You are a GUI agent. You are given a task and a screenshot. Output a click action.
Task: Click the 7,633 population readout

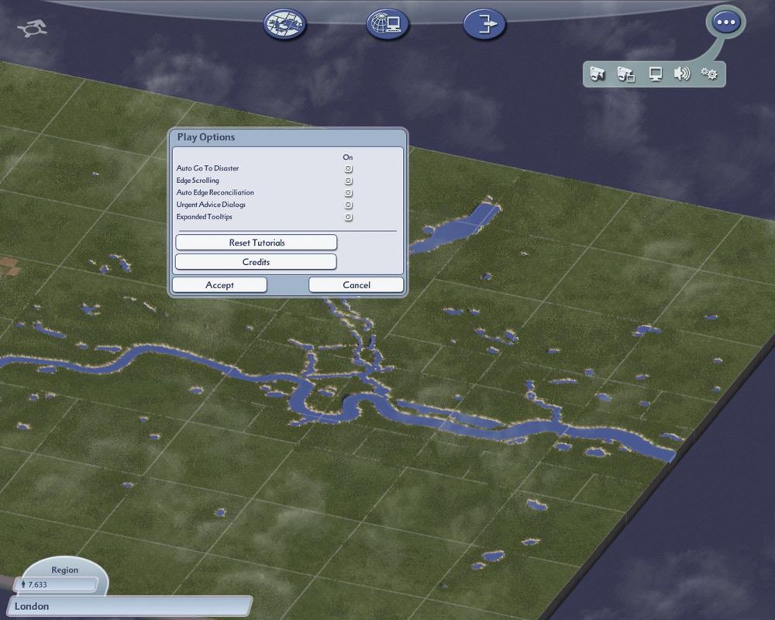55,584
